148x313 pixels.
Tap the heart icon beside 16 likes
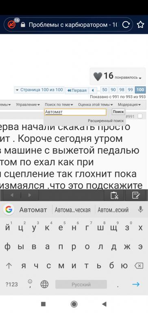pos(98,77)
